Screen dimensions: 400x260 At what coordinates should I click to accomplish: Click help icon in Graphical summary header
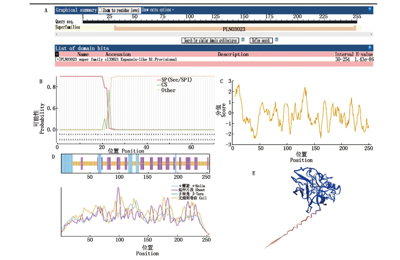(x=370, y=9)
